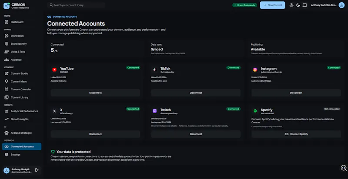348x179 pixels.
Task: Click the Settings sliders icon in sidebar
Action: [x=7, y=155]
